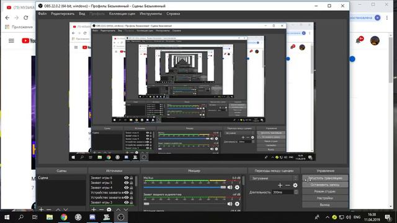Open the Windows Start menu

pyautogui.click(x=7, y=217)
